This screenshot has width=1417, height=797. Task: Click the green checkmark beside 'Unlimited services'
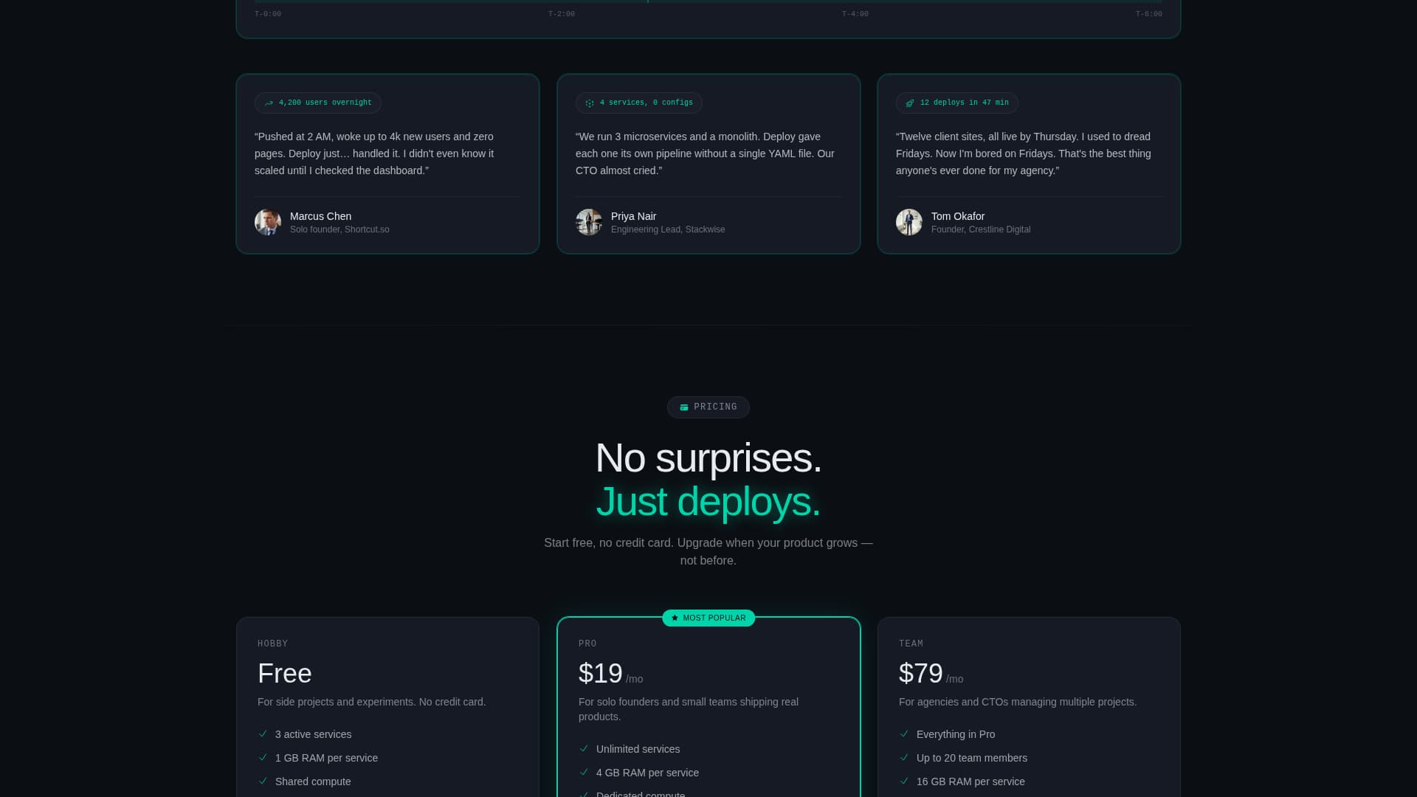click(585, 749)
